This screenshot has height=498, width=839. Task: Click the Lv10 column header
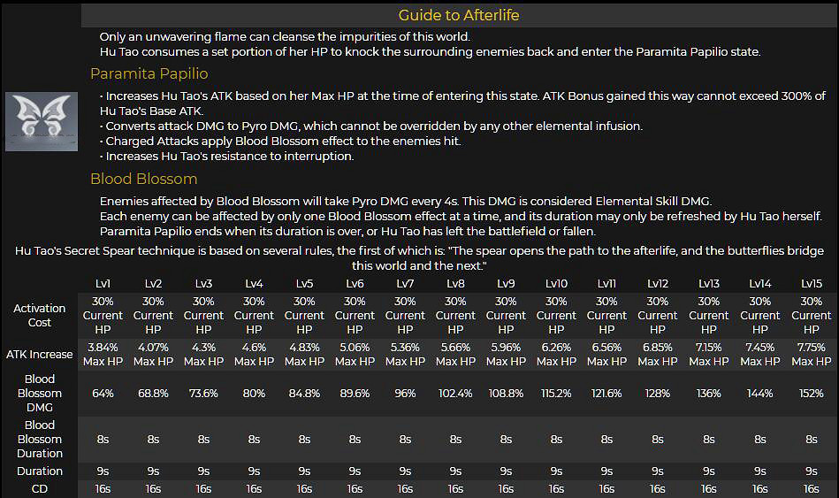click(x=556, y=283)
